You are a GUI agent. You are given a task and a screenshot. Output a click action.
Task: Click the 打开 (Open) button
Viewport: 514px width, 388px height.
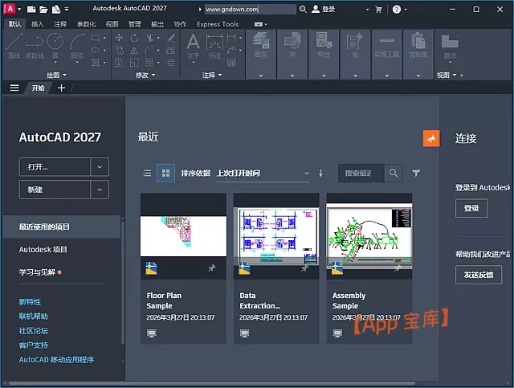[55, 167]
